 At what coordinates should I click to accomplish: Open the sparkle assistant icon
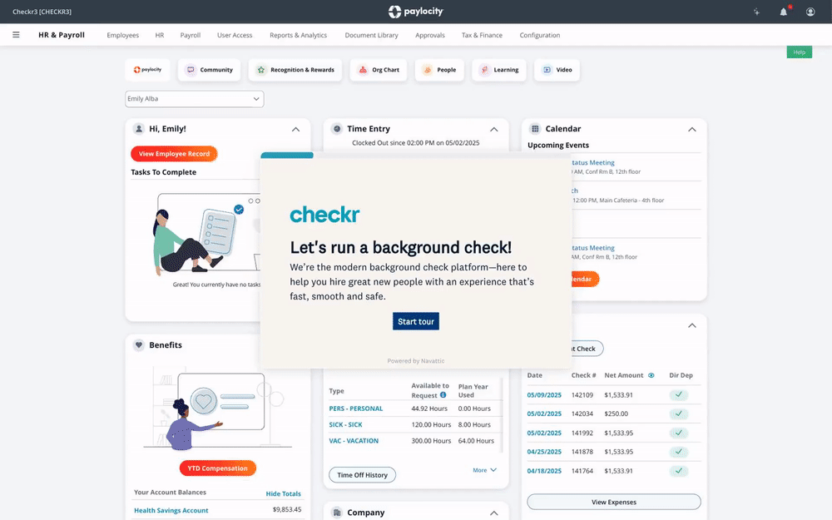tap(756, 12)
